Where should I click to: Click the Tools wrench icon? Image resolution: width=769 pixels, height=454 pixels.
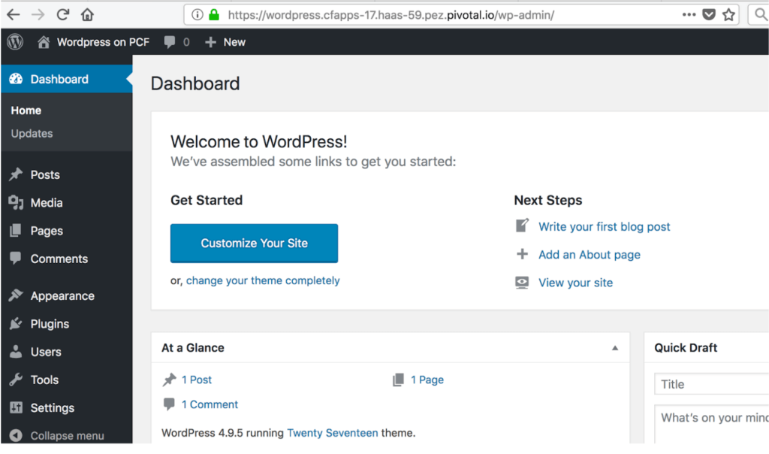pyautogui.click(x=16, y=380)
